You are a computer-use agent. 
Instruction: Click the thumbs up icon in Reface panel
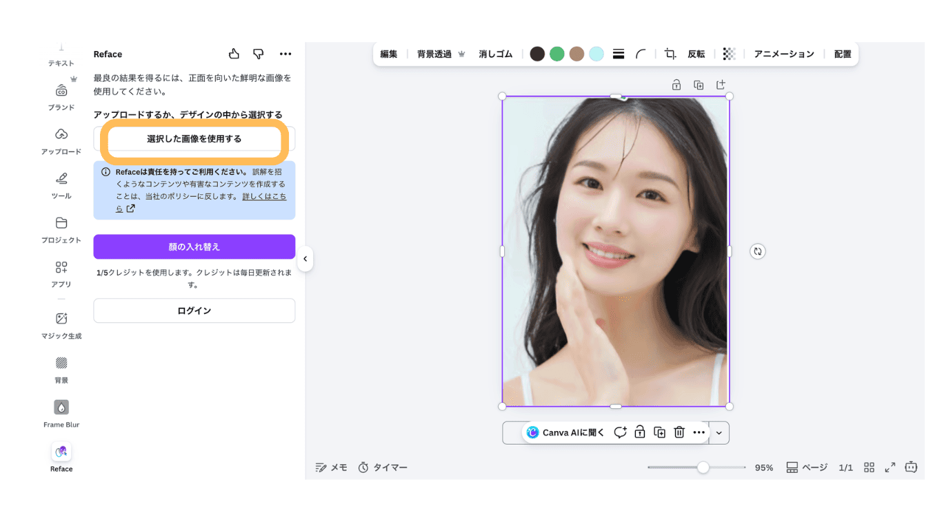234,54
